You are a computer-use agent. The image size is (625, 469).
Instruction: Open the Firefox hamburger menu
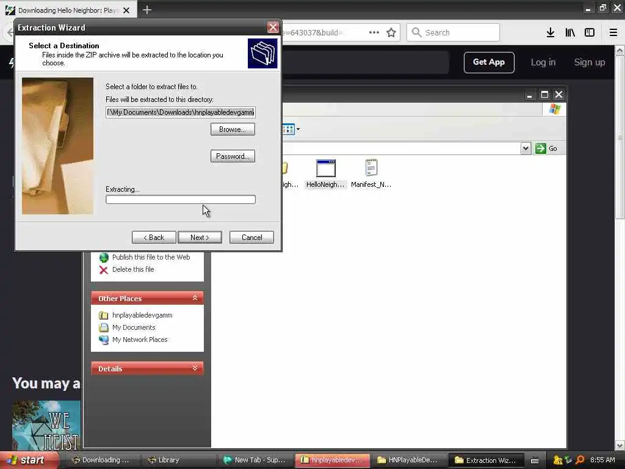pos(613,32)
